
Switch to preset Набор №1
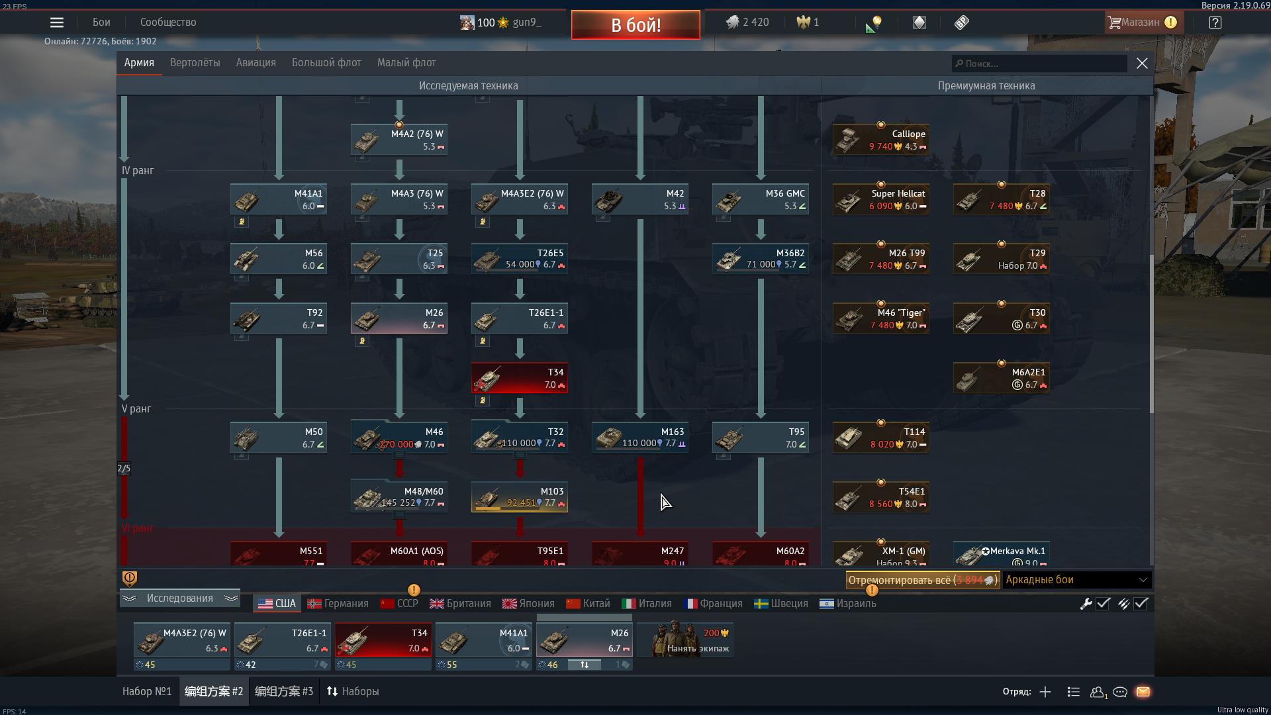coord(147,692)
